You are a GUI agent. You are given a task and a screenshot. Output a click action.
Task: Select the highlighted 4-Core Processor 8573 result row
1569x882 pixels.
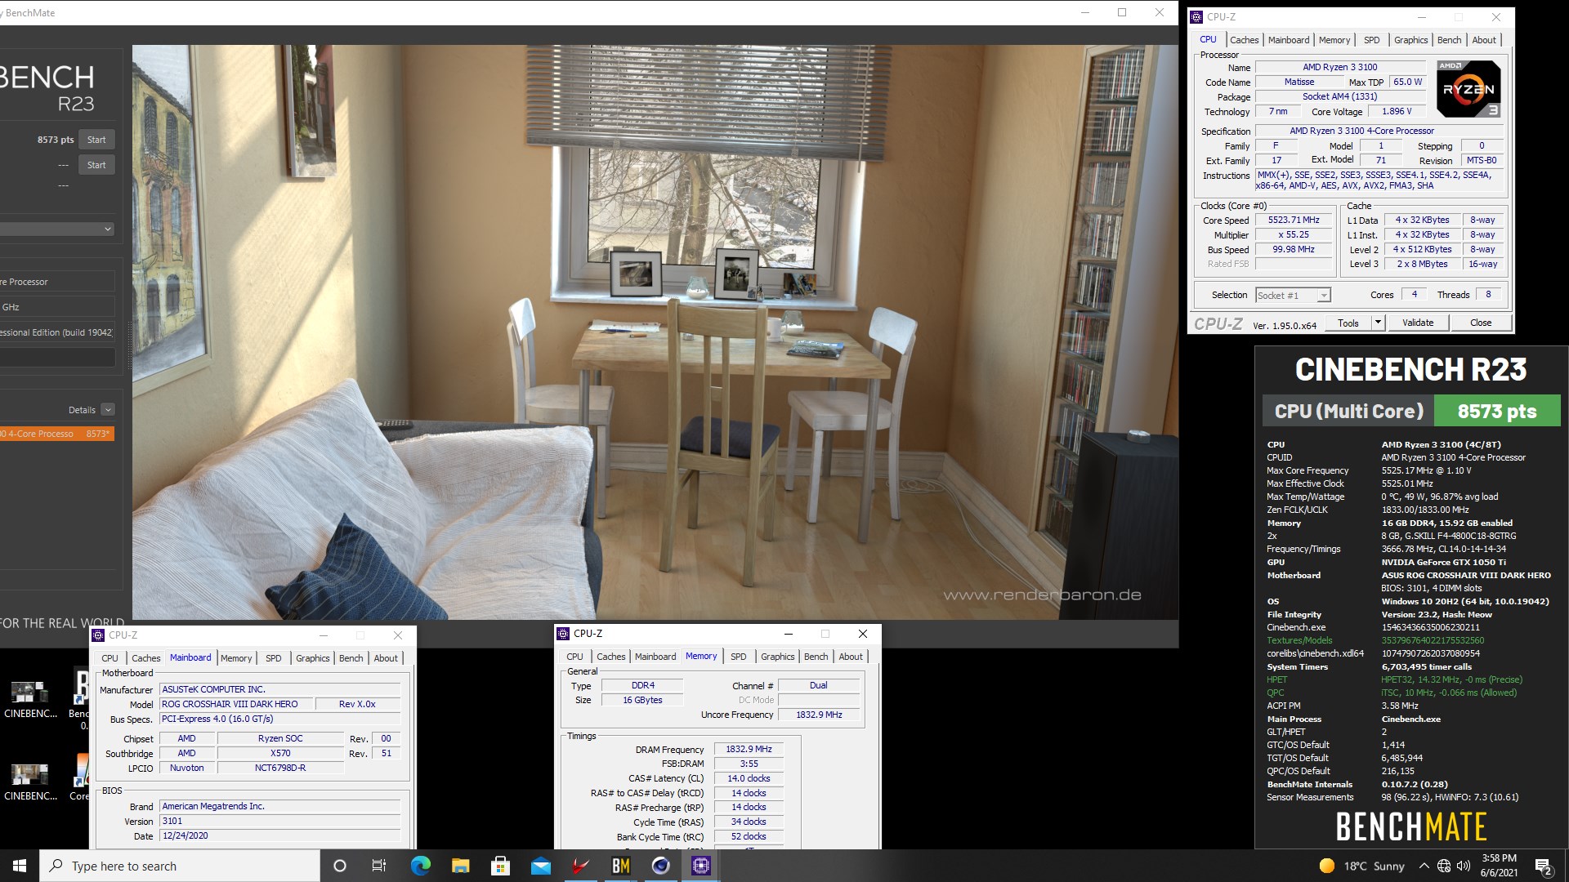tap(57, 434)
